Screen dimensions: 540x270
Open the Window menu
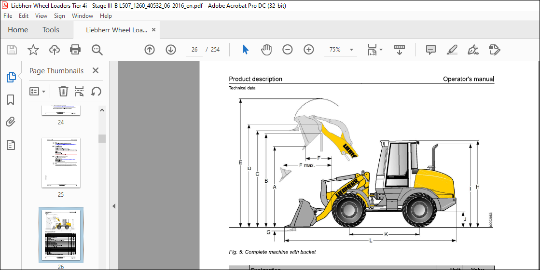[x=83, y=16]
